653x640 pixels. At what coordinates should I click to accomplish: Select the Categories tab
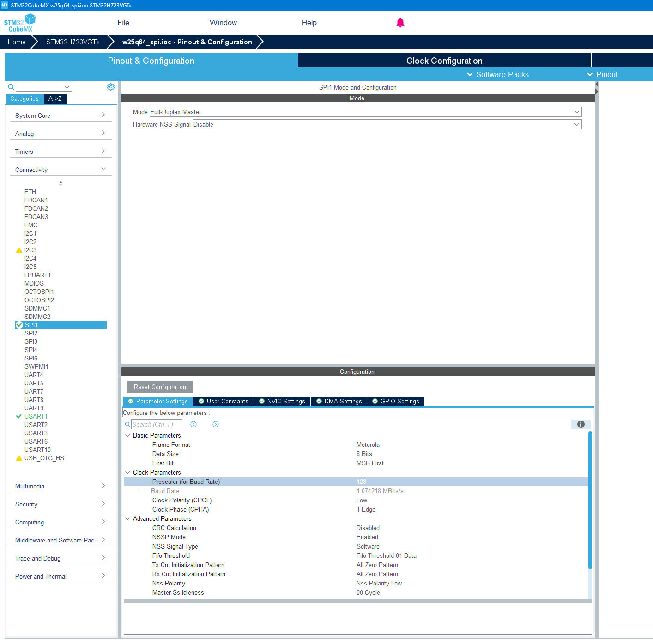24,98
